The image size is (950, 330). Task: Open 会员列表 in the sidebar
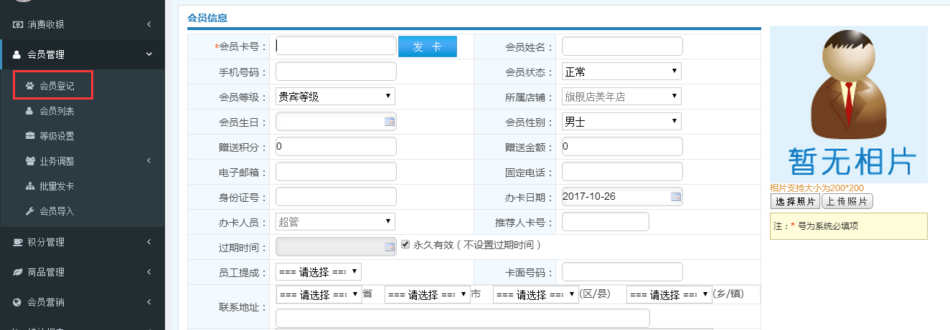pos(57,111)
